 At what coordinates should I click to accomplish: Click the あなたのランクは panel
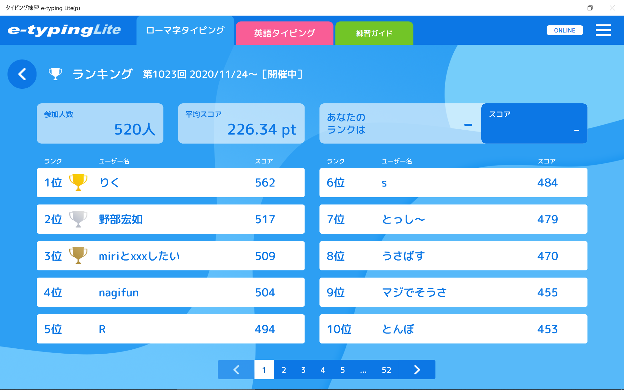400,123
